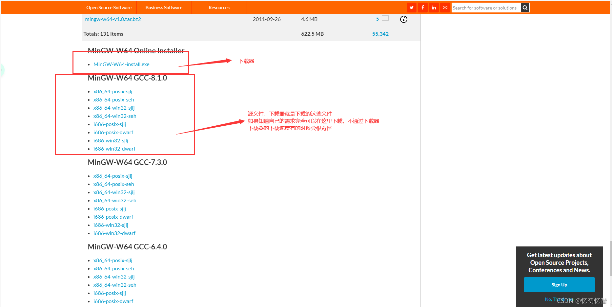Open GCC-7.3.0 i686-posix-dwarf link

[113, 217]
